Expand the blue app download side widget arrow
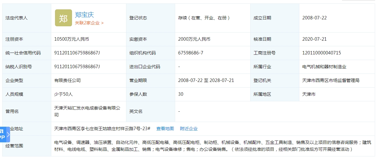 tap(8, 135)
